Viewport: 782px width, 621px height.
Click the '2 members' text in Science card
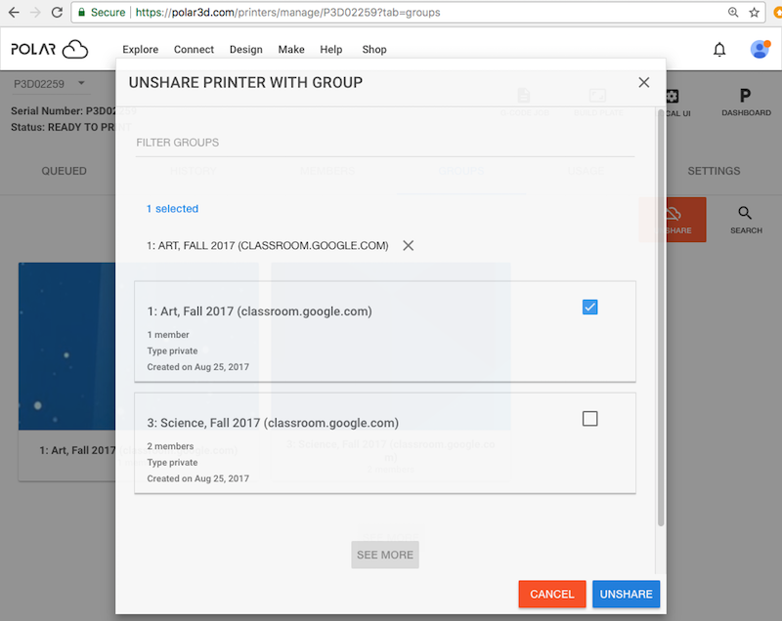[170, 446]
